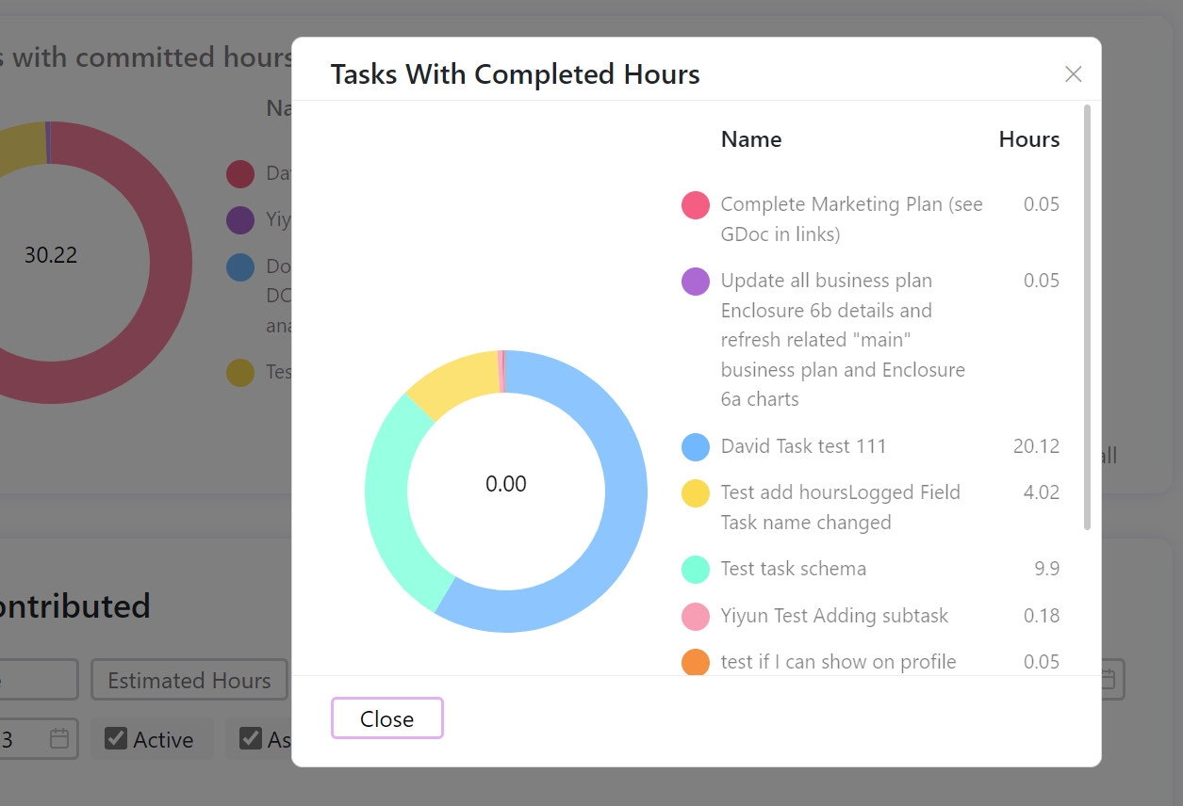This screenshot has width=1183, height=806.
Task: Open the calendar icon in the date field
Action: 59,739
